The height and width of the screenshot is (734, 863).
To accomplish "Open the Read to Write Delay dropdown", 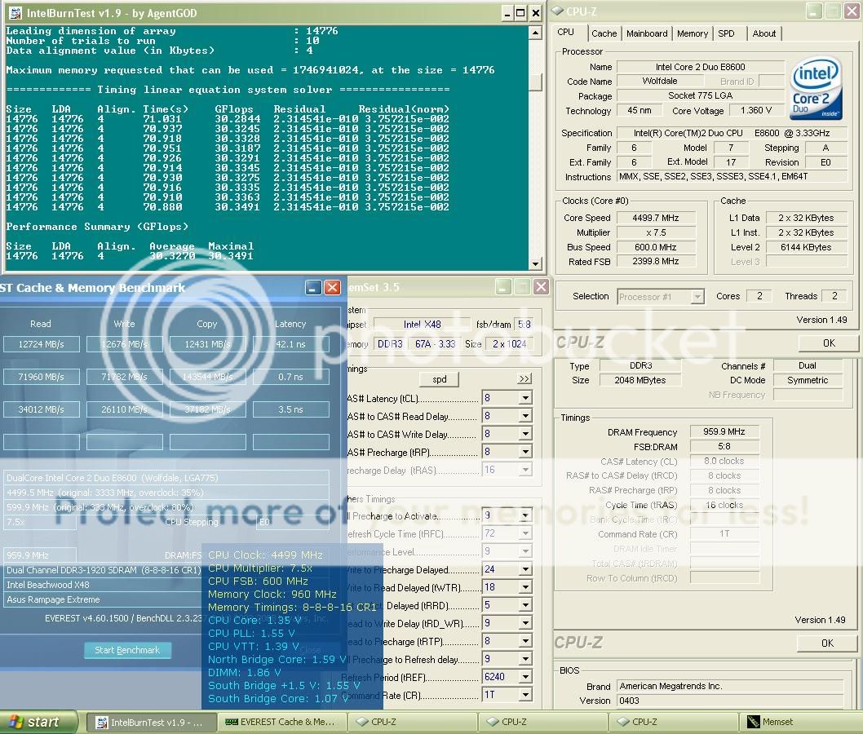I will point(525,623).
